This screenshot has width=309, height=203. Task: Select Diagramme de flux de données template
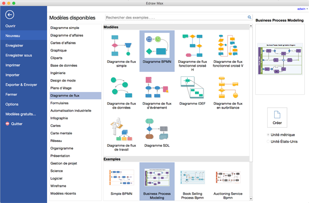click(121, 93)
